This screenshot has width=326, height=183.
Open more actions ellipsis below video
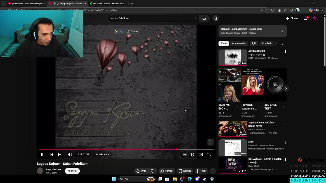pos(213,171)
